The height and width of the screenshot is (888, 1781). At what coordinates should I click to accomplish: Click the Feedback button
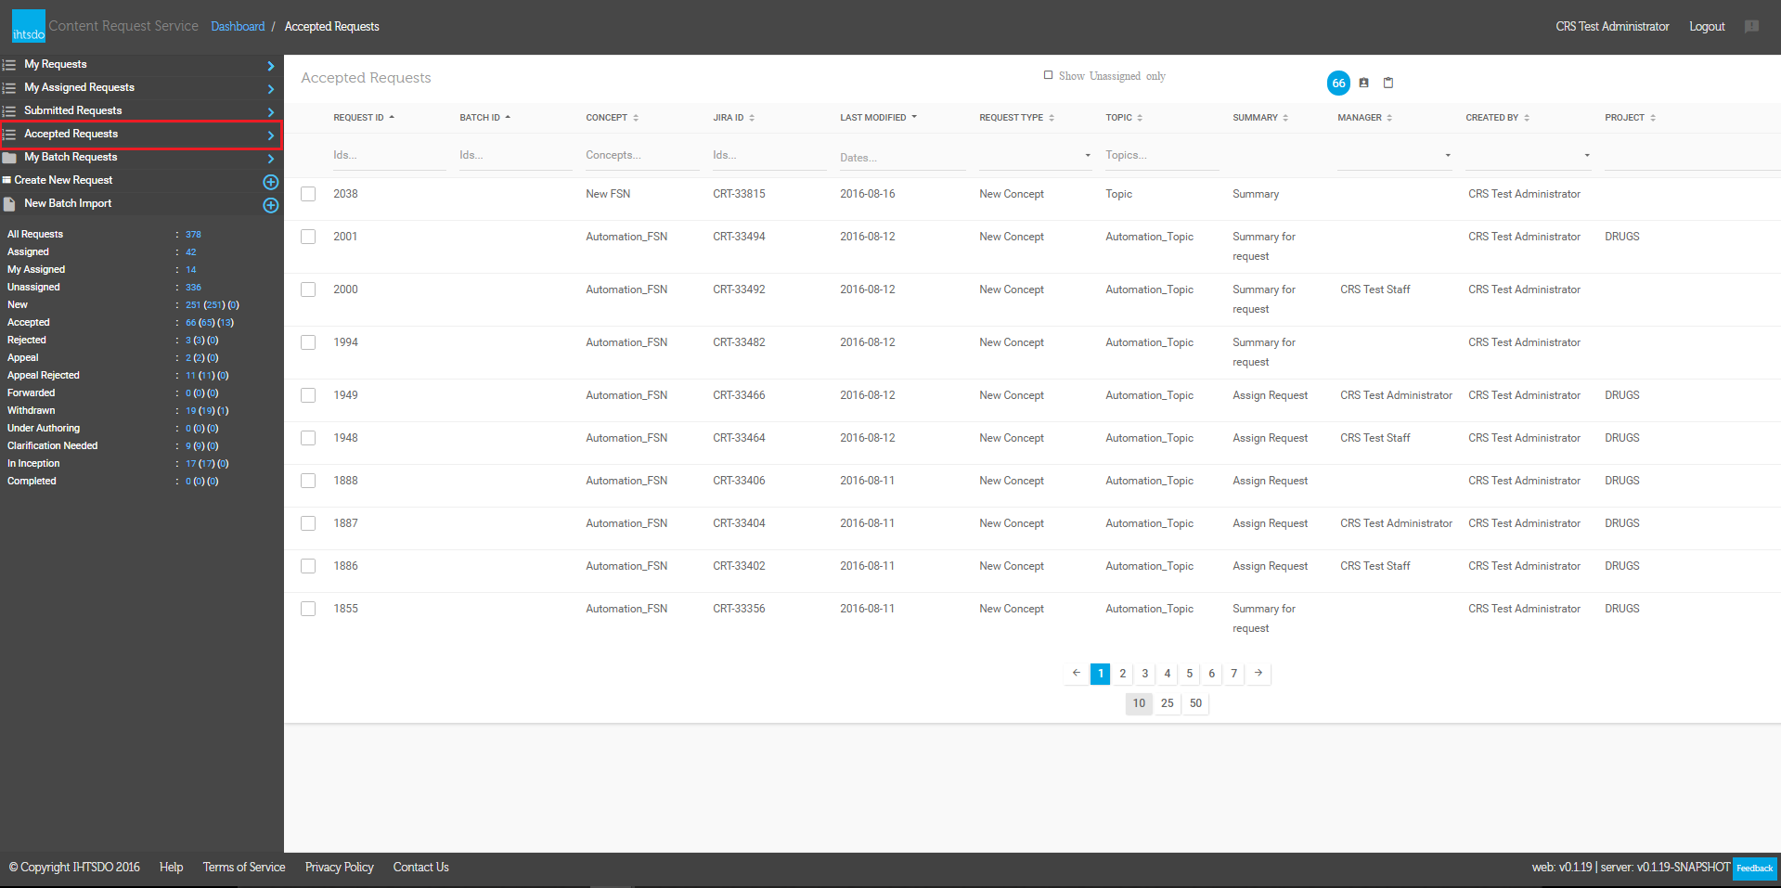click(1754, 869)
